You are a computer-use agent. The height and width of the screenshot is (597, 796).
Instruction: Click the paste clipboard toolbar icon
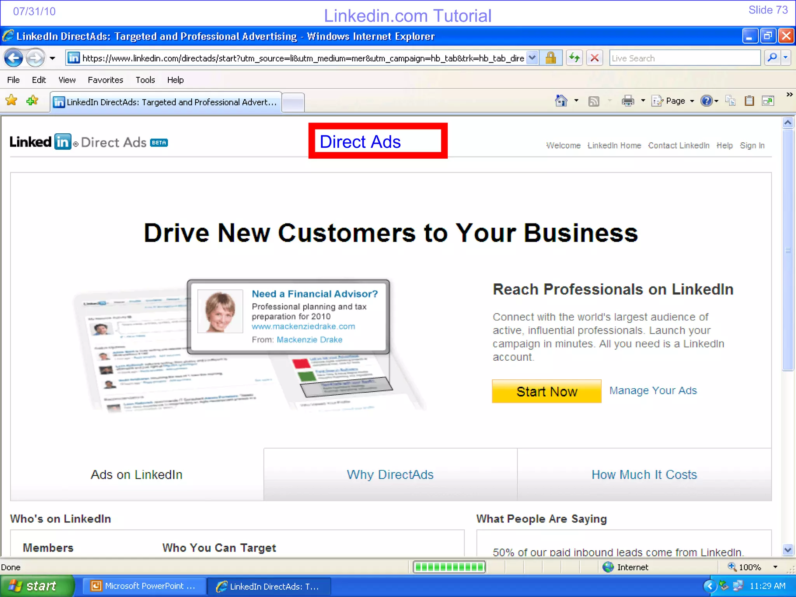[x=749, y=101]
